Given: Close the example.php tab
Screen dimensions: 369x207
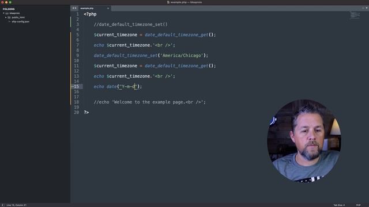Looking at the screenshot, I should click(x=108, y=9).
